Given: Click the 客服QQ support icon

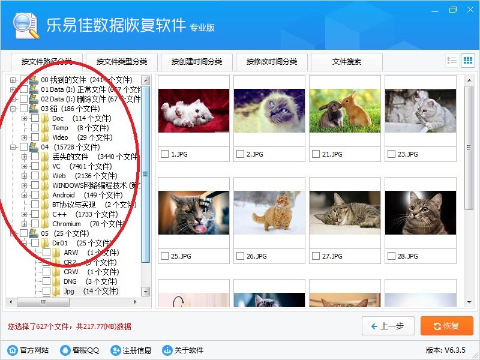Looking at the screenshot, I should [65, 350].
